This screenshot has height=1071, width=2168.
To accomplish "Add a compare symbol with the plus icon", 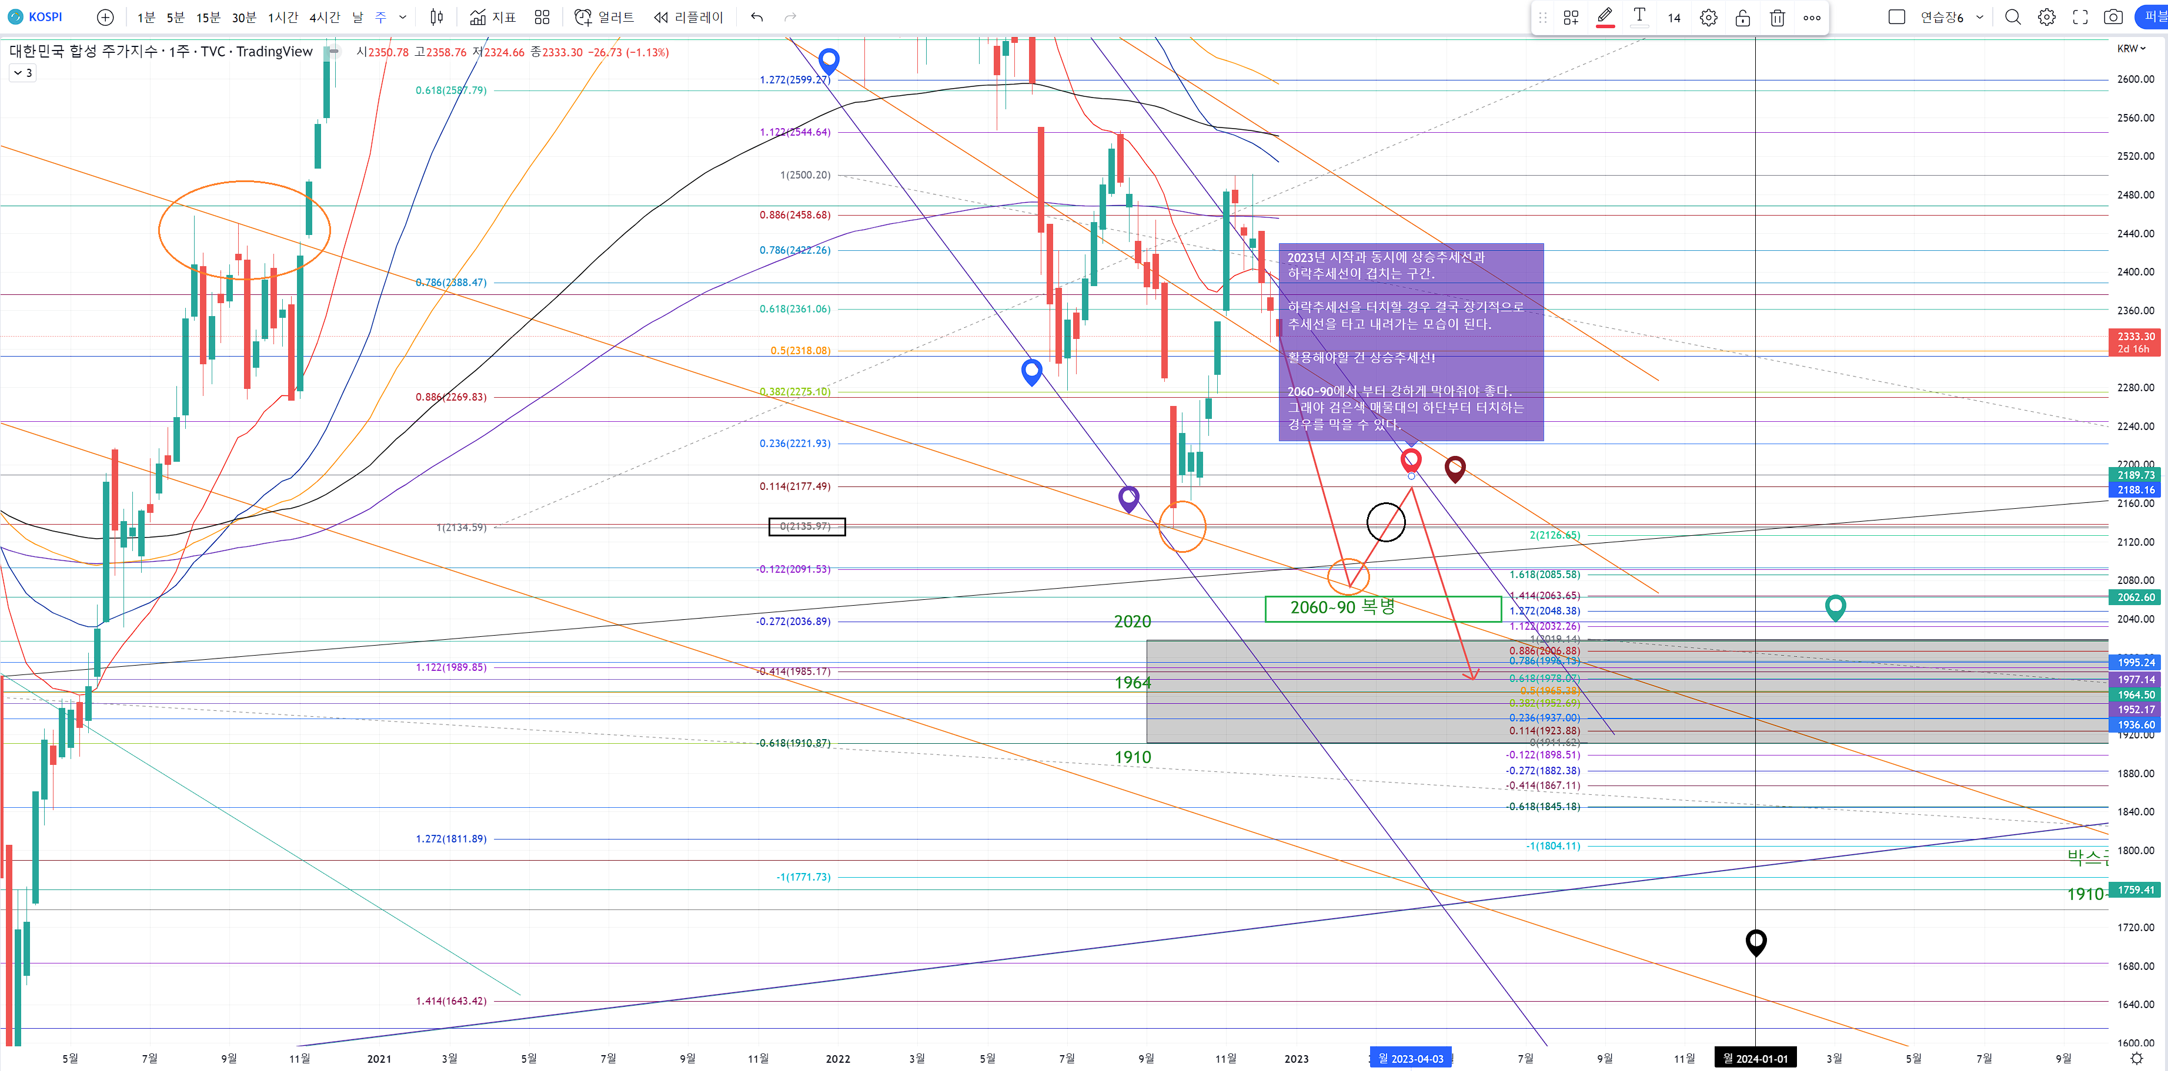I will point(105,17).
